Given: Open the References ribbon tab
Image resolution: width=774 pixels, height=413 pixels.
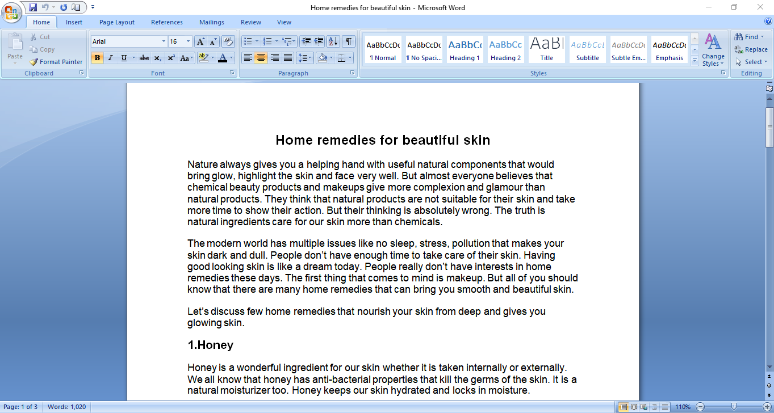Looking at the screenshot, I should click(167, 22).
